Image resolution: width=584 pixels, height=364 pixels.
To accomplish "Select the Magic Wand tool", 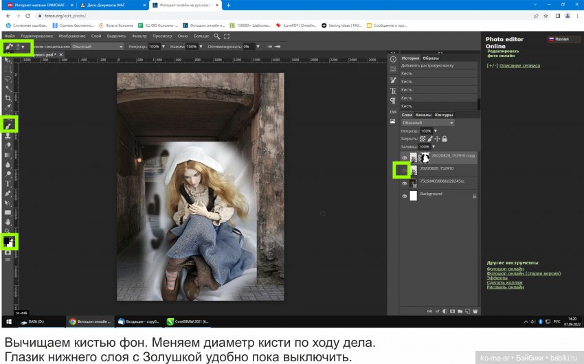I will pyautogui.click(x=8, y=89).
